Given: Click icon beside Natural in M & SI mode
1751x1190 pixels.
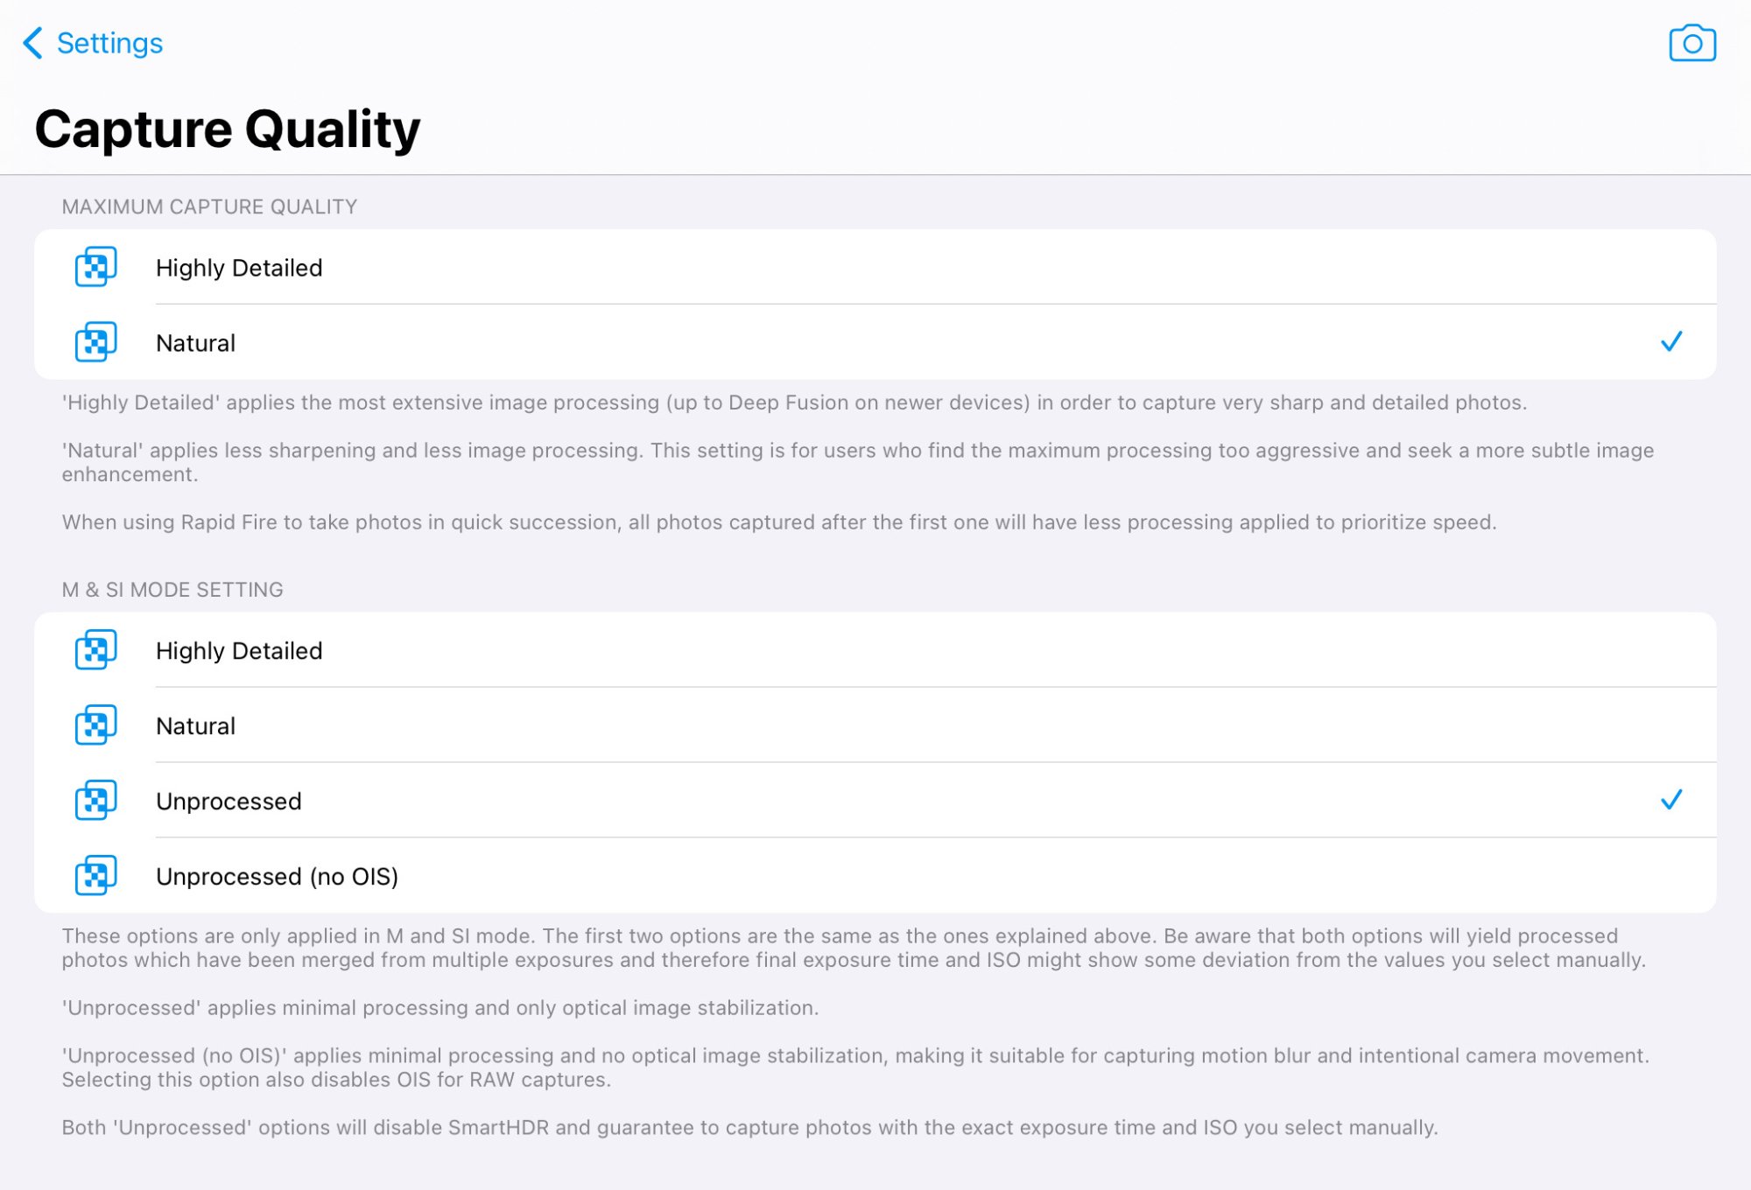Looking at the screenshot, I should (x=95, y=725).
